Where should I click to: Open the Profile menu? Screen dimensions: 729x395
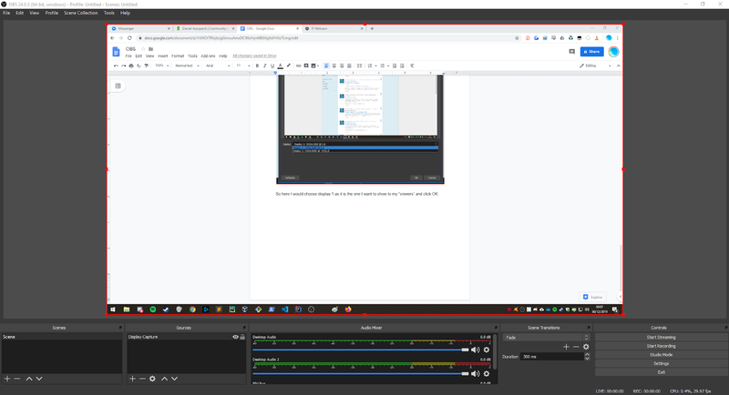coord(53,13)
